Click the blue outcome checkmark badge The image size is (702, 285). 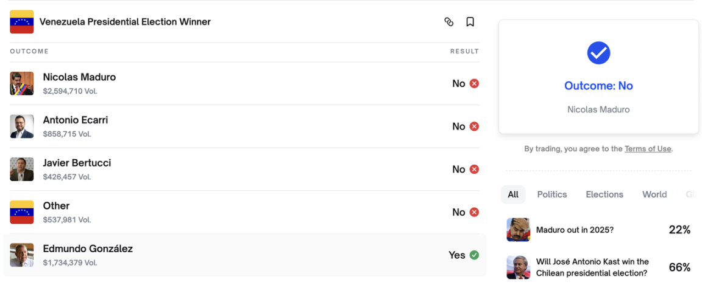[598, 53]
